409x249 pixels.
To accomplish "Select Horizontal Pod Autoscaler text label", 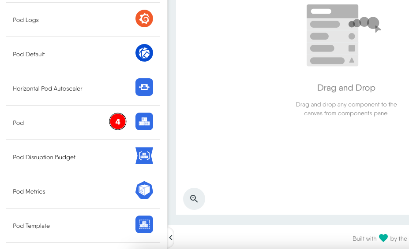I will (x=48, y=88).
